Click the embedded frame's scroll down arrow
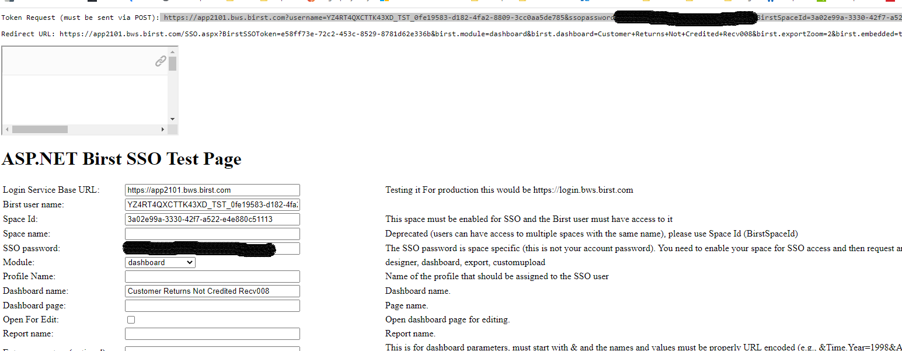Image resolution: width=902 pixels, height=351 pixels. pos(173,119)
